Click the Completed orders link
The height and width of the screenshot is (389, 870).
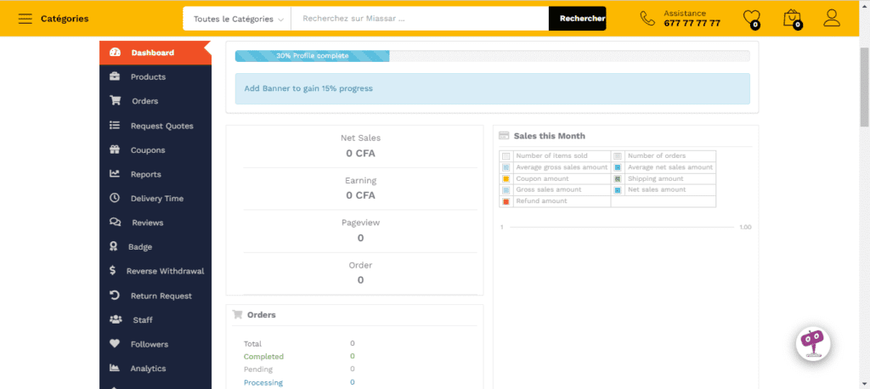[263, 357]
